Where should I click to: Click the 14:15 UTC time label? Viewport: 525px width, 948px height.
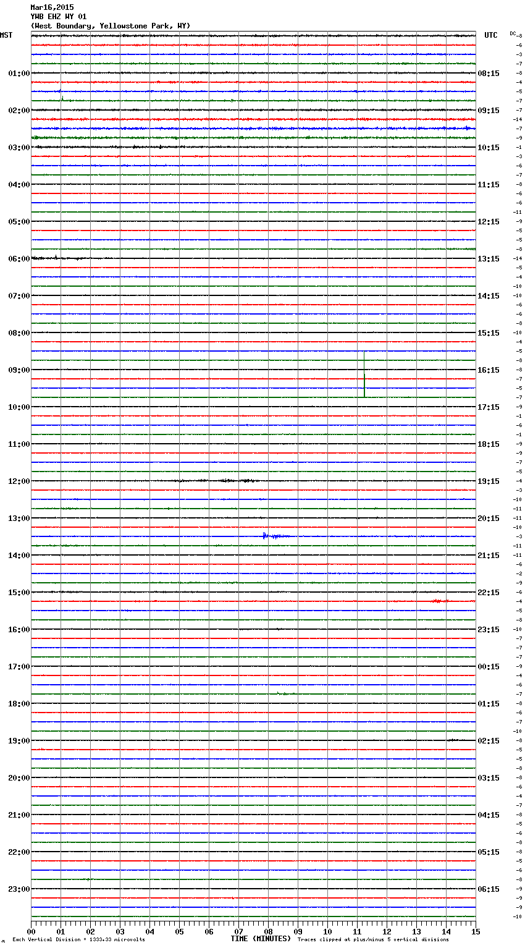[489, 296]
